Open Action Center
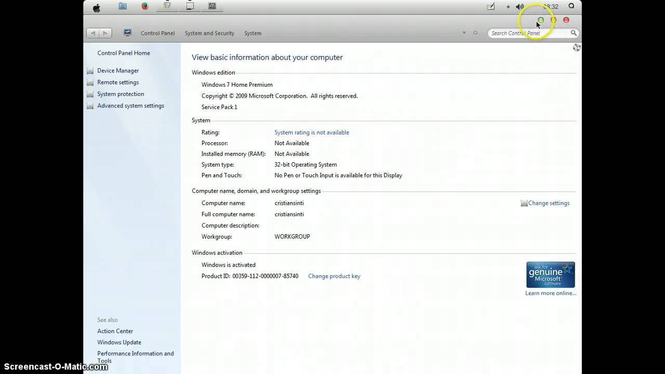This screenshot has height=374, width=665. 115,331
